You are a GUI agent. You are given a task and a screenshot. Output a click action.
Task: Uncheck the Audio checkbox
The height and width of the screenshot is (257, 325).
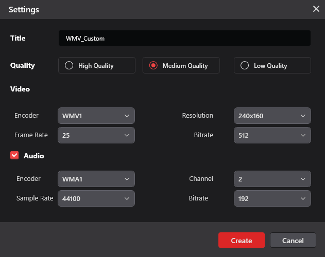pos(14,156)
